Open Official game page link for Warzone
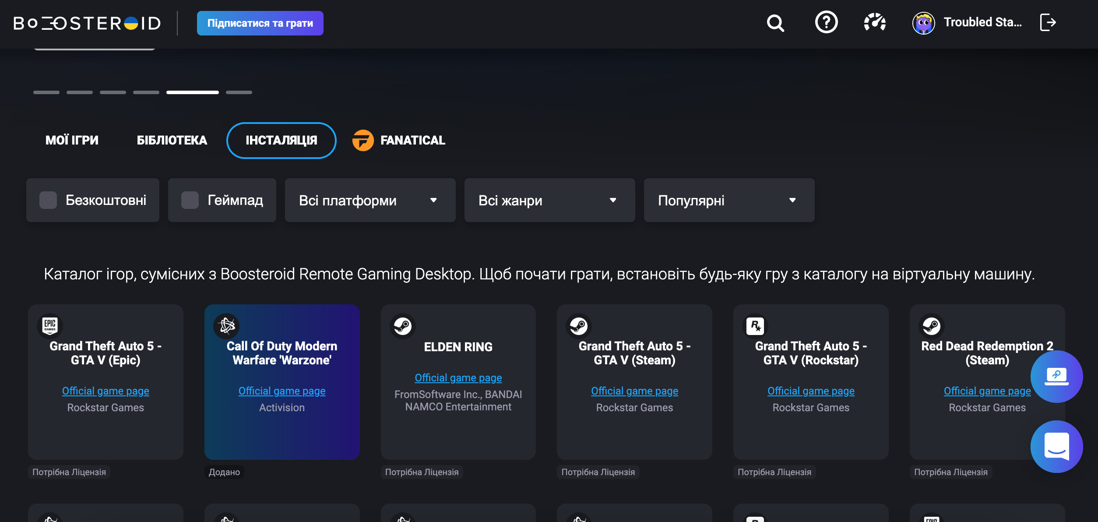 (x=282, y=391)
